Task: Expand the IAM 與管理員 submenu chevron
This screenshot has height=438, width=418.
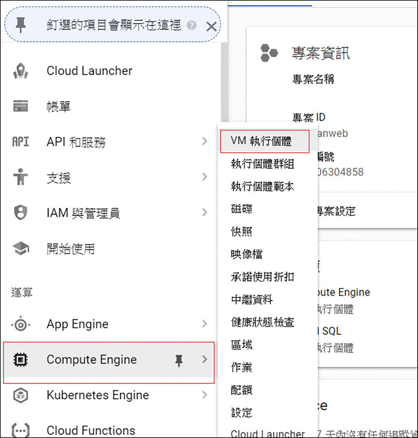Action: point(205,212)
